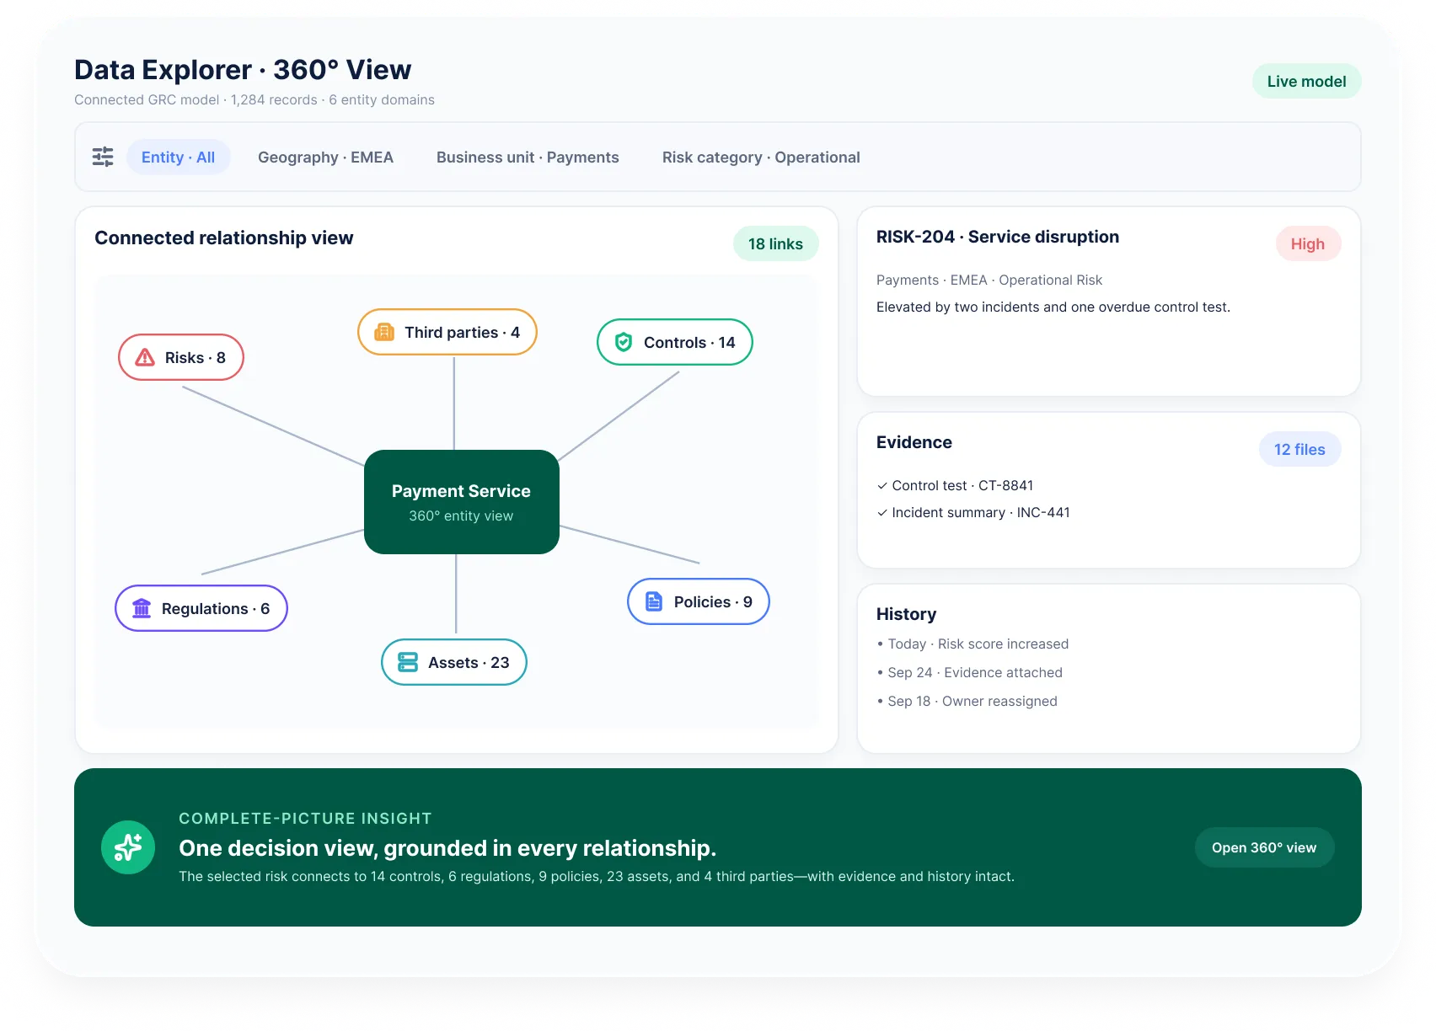Click Data Explorer · 360° View title

[x=243, y=69]
